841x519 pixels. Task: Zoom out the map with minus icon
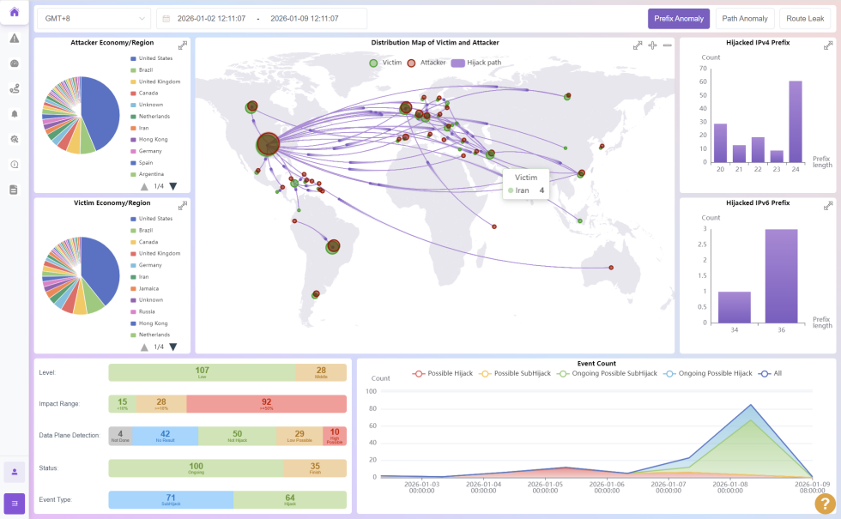[667, 45]
